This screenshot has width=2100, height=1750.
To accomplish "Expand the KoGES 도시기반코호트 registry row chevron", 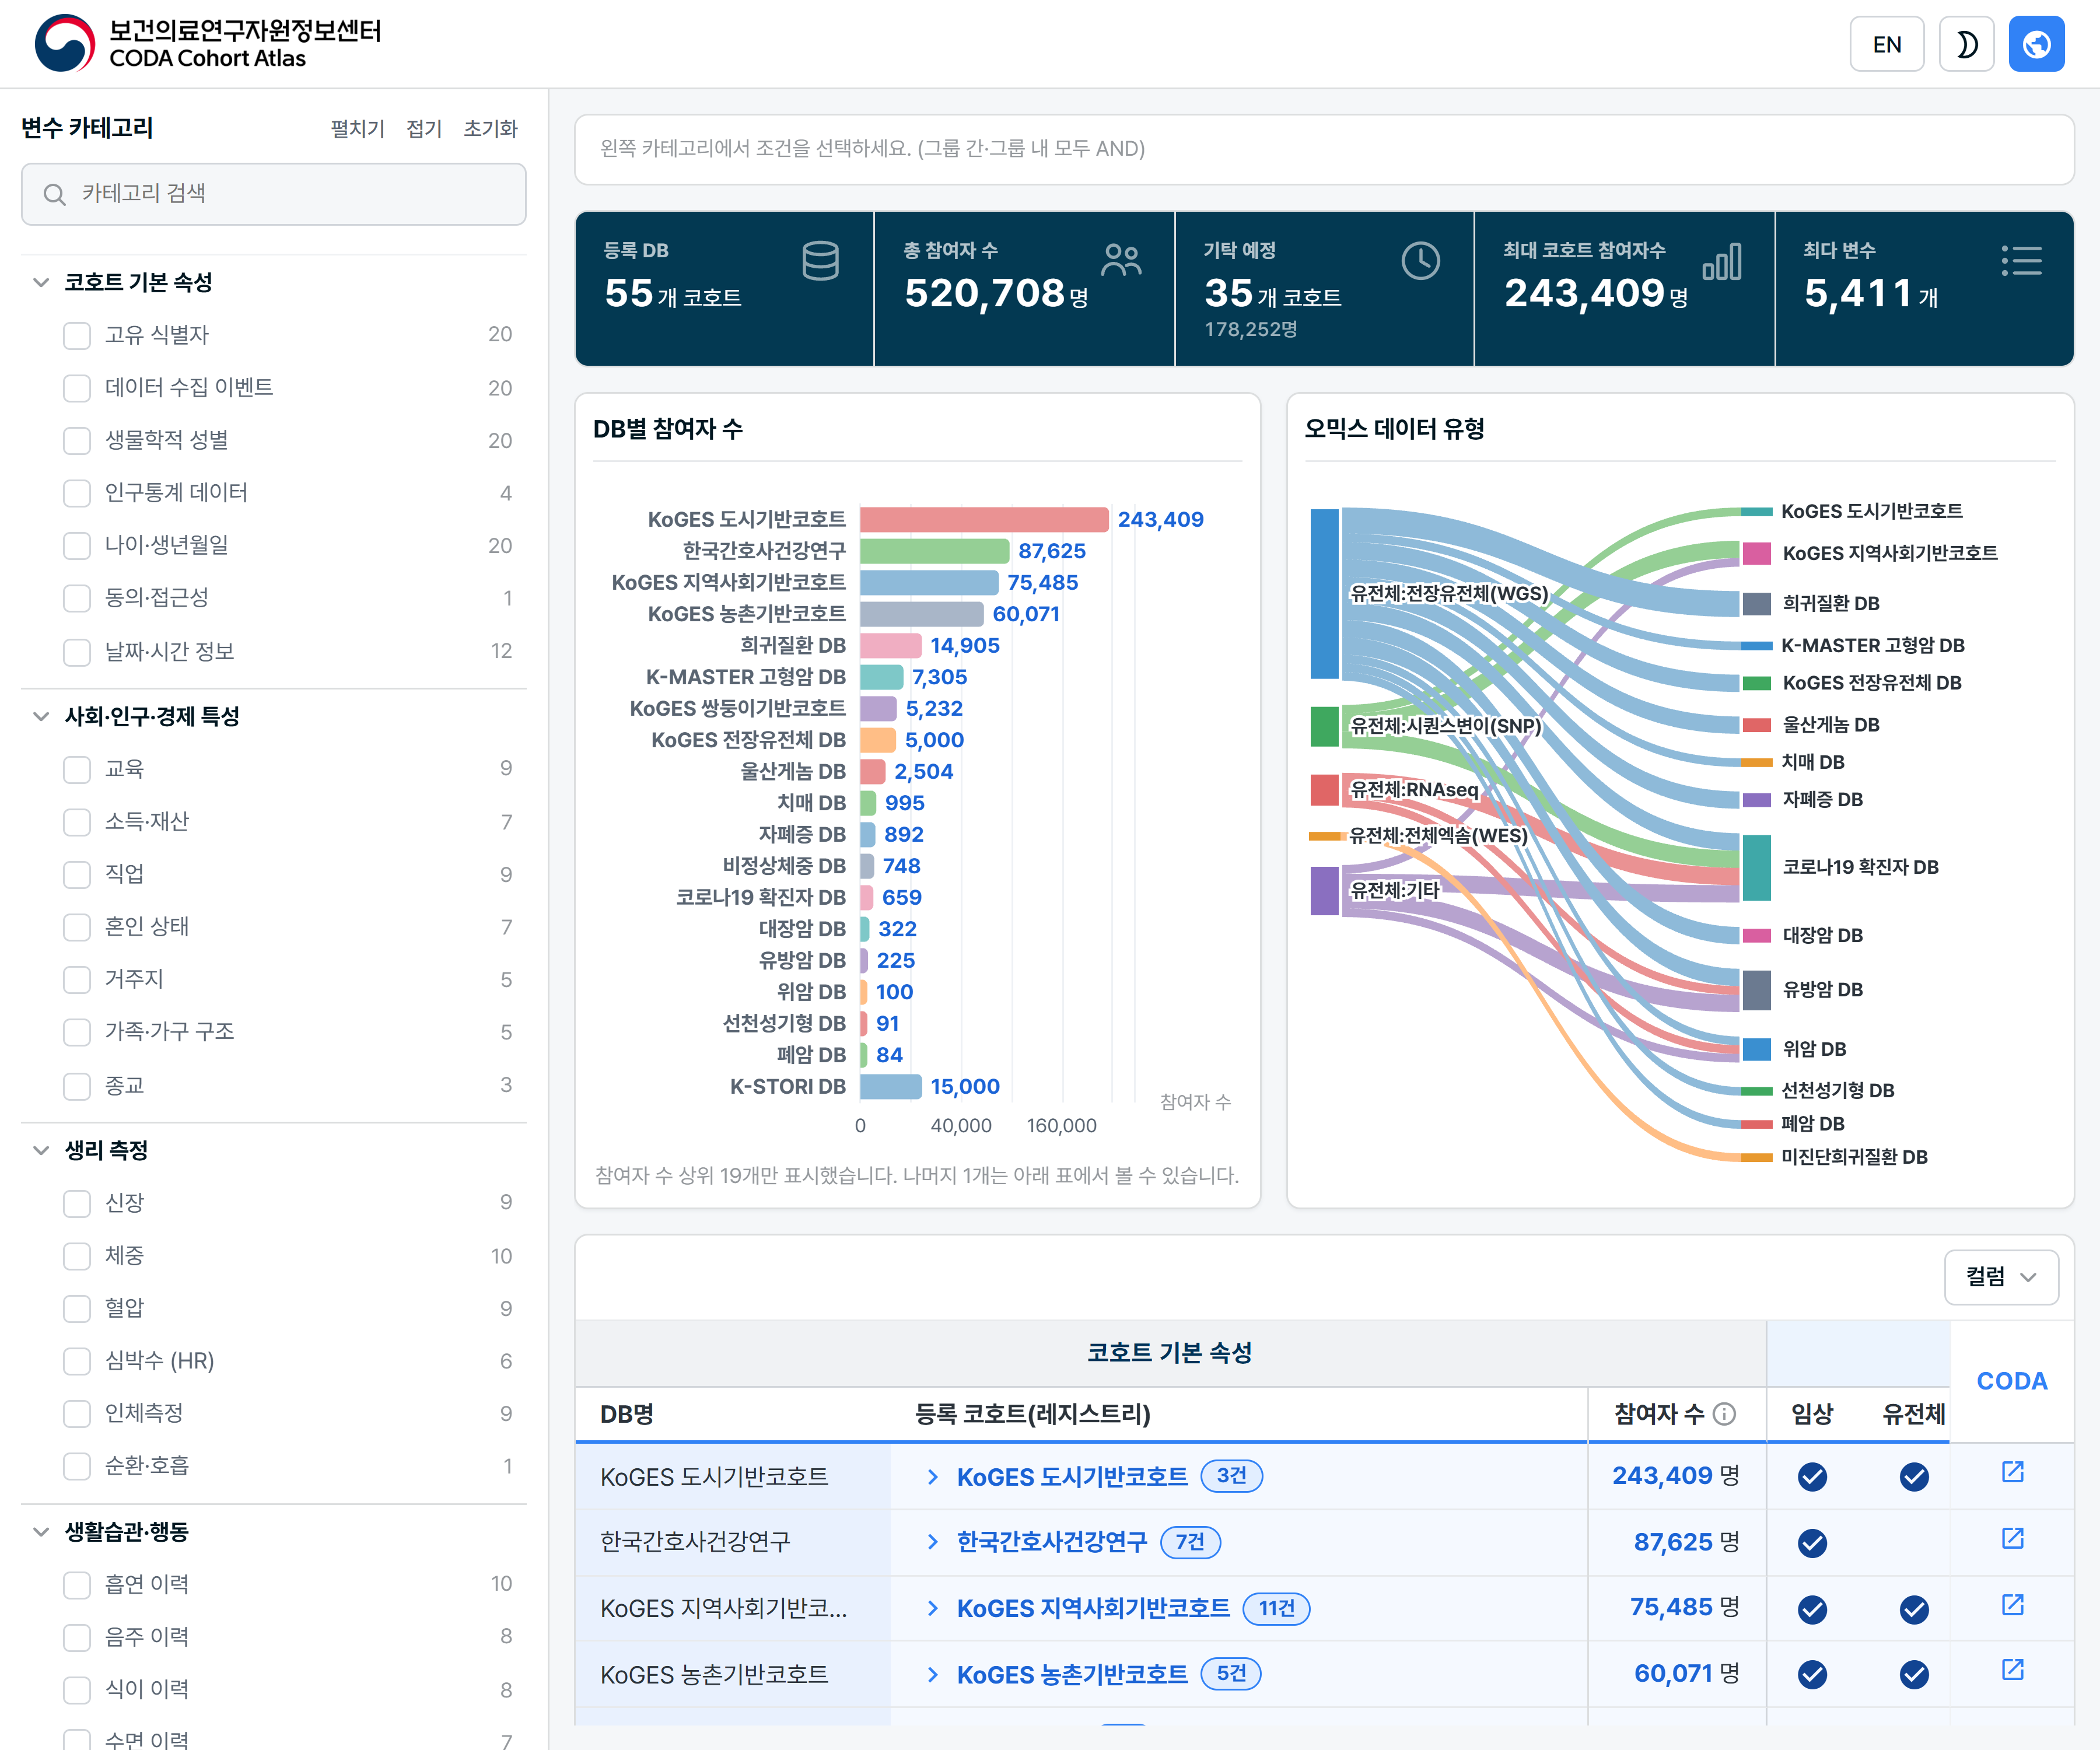I will pos(932,1477).
